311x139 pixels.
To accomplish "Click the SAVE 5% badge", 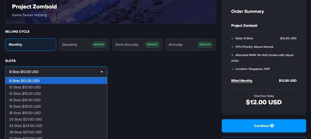I will pyautogui.click(x=99, y=44).
